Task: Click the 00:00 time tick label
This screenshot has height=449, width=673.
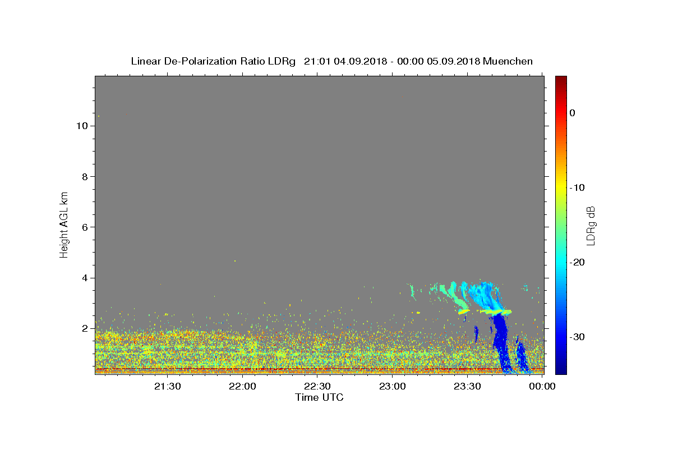Action: (542, 386)
